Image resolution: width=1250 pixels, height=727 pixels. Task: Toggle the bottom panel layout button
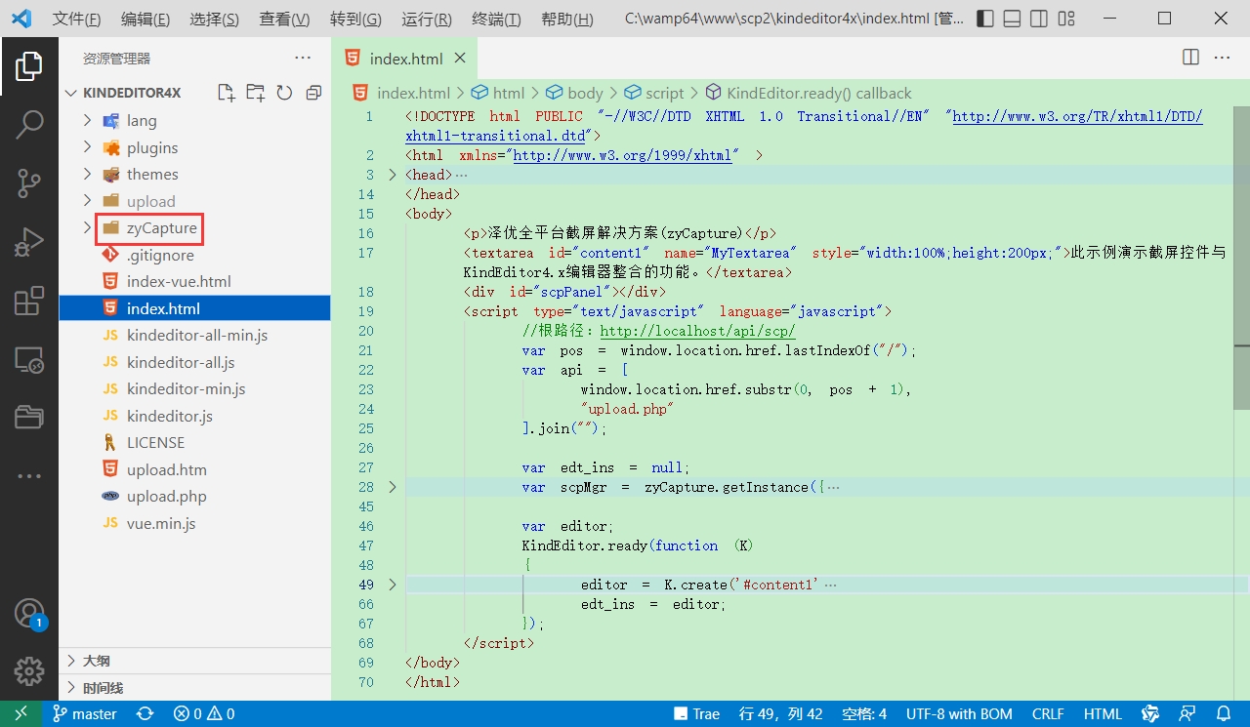pyautogui.click(x=1013, y=19)
